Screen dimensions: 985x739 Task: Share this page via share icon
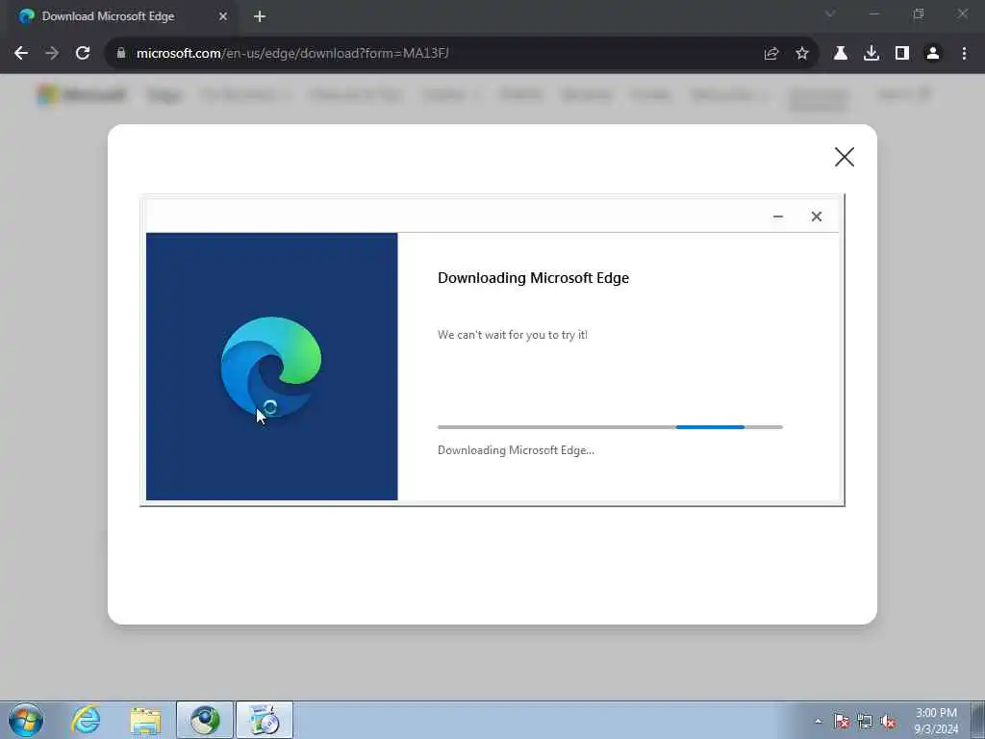(771, 54)
